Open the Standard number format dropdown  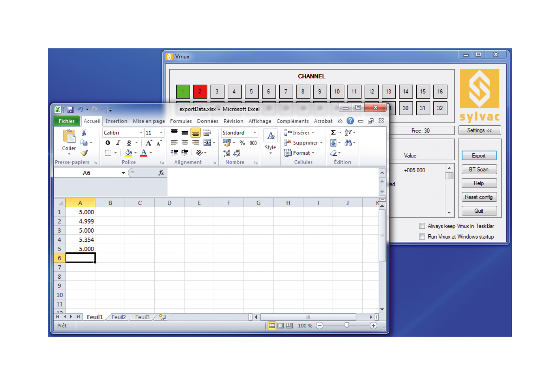coord(255,133)
